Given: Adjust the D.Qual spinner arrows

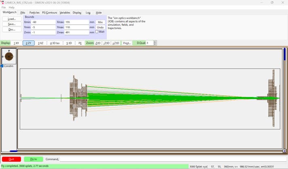Looking at the screenshot, I should click(x=155, y=43).
